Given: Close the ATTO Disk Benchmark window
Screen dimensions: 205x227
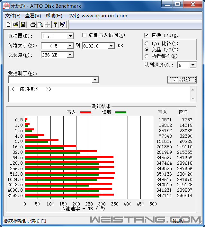Looking at the screenshot, I should coord(193,4).
